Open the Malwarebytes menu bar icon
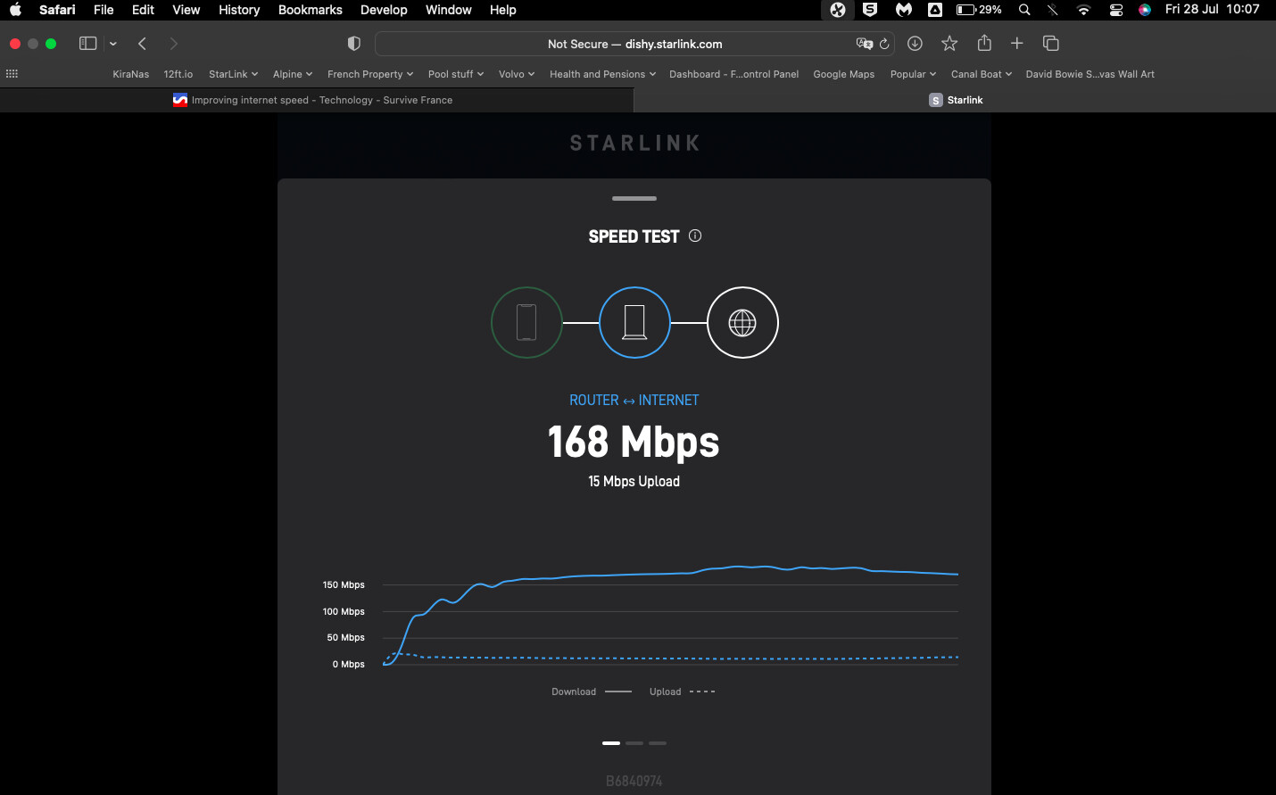Screen dimensions: 1276x795 (x=904, y=10)
